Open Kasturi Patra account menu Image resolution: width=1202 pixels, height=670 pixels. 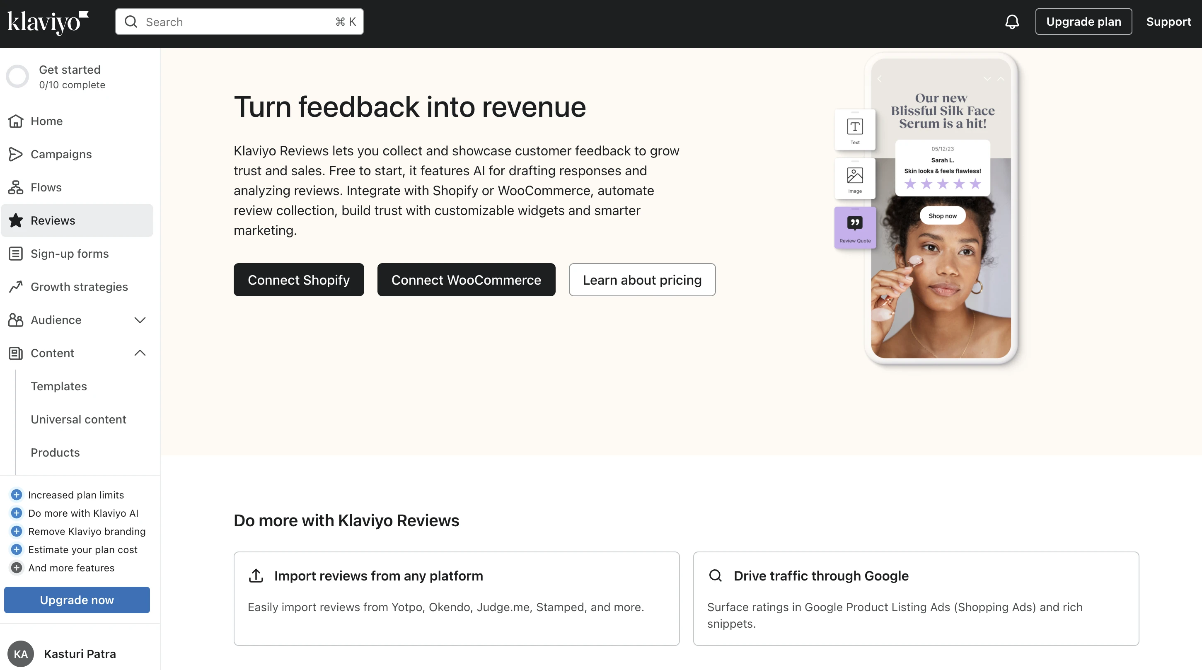tap(79, 654)
